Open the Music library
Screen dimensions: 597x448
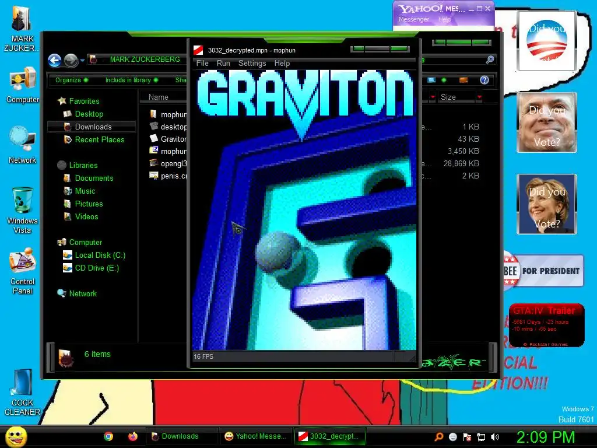click(x=85, y=191)
